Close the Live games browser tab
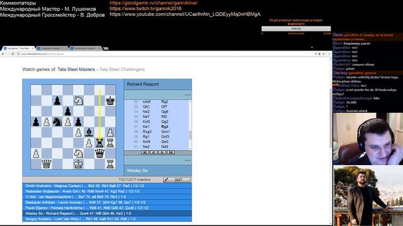The width and height of the screenshot is (403, 226). tap(32, 48)
